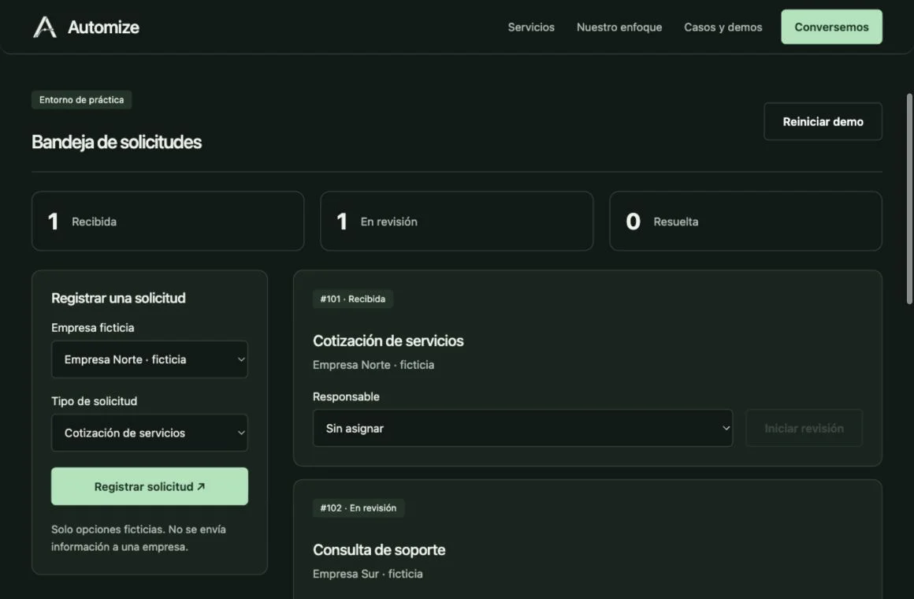Click Registrar solicitud button
The height and width of the screenshot is (599, 914).
(x=149, y=486)
